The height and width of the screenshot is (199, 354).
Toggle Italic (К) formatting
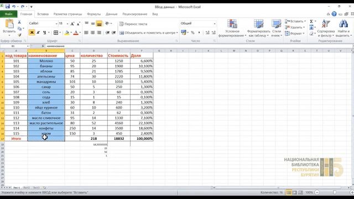click(x=38, y=33)
